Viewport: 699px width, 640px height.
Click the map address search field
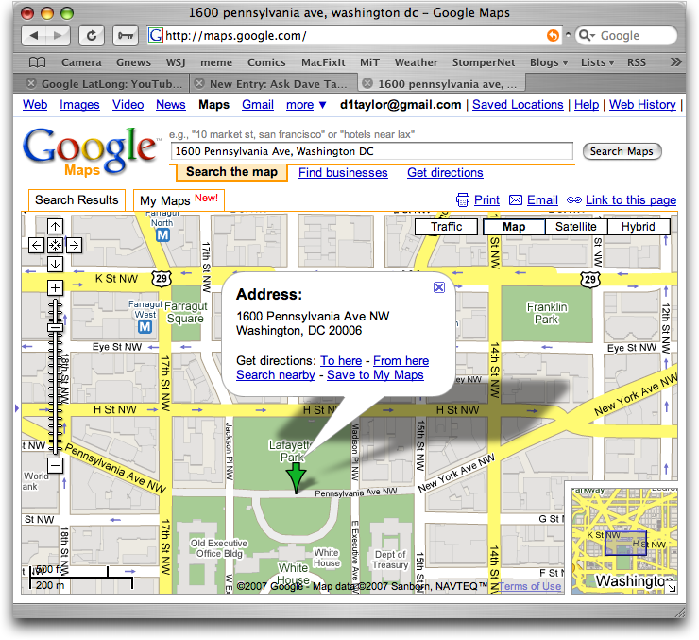[372, 151]
